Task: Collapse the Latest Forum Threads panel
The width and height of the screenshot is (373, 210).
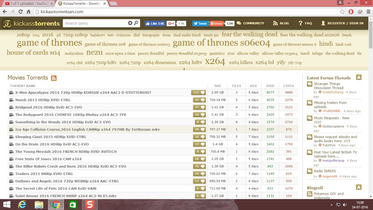Action: (x=359, y=77)
